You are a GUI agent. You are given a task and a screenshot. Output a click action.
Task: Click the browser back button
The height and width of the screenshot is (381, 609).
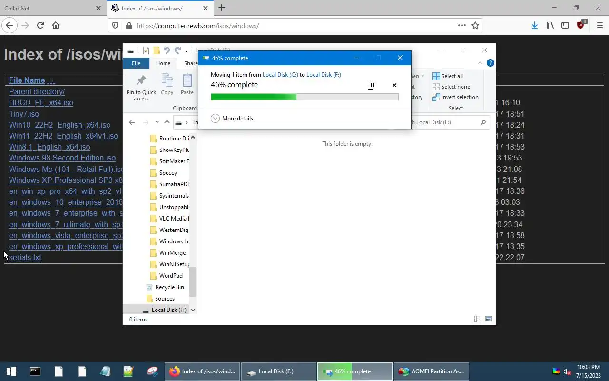[x=10, y=26]
